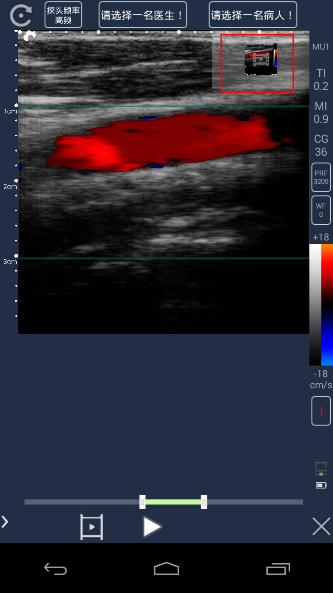Tap the ultrasound device connection icon
This screenshot has width=333, height=593.
[x=321, y=469]
